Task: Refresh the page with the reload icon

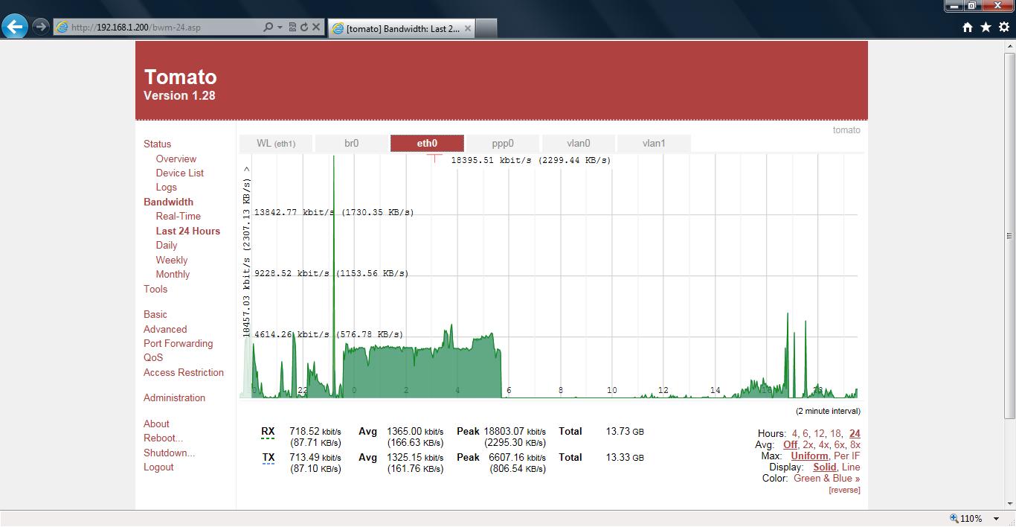Action: pyautogui.click(x=303, y=28)
